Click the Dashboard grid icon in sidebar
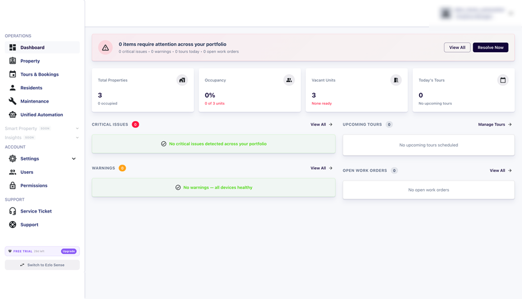Viewport: 522px width, 299px height. coord(12,48)
